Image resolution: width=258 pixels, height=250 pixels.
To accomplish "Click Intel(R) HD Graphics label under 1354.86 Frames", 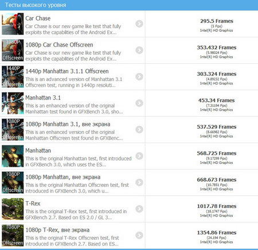I will [216, 242].
